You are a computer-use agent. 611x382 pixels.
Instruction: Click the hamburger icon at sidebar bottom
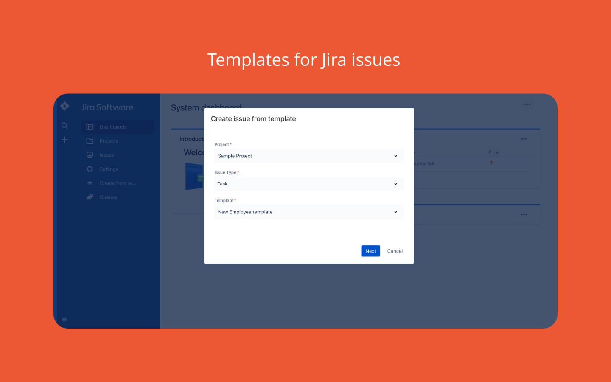(x=64, y=320)
